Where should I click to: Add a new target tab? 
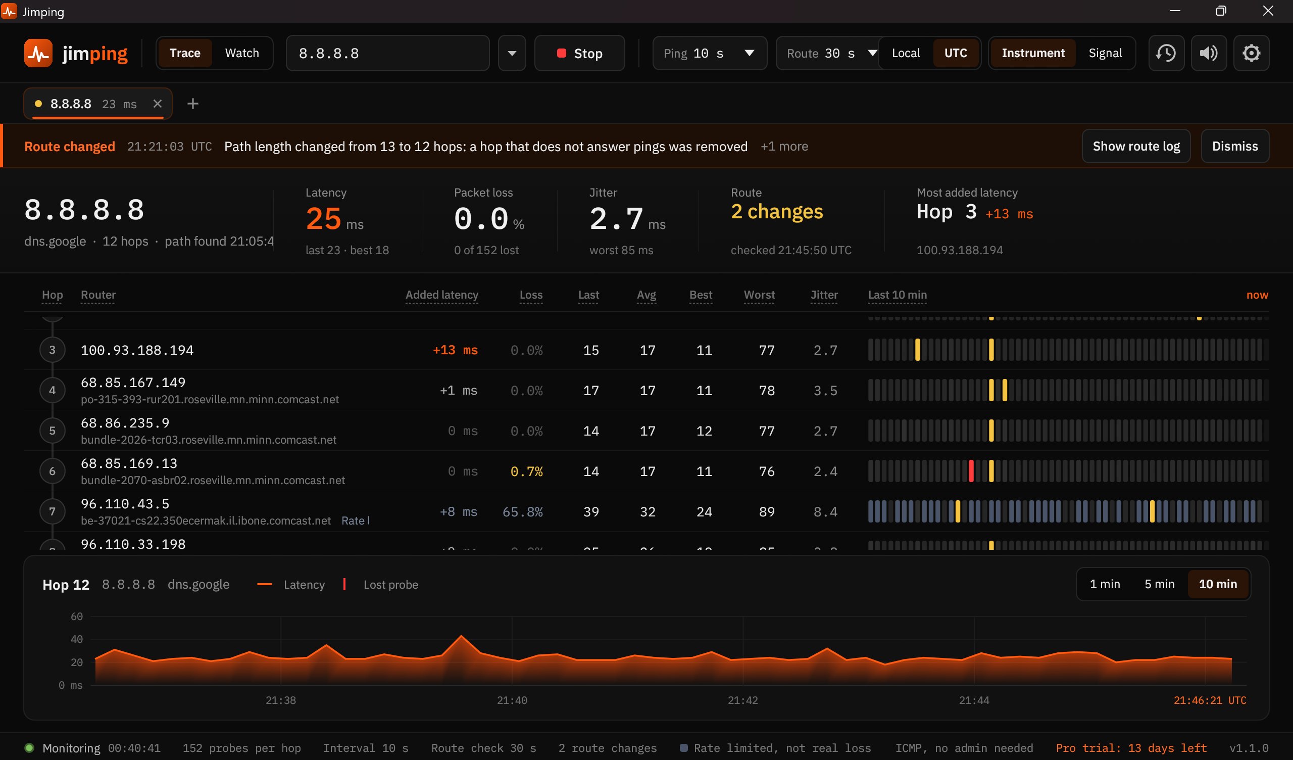[192, 104]
